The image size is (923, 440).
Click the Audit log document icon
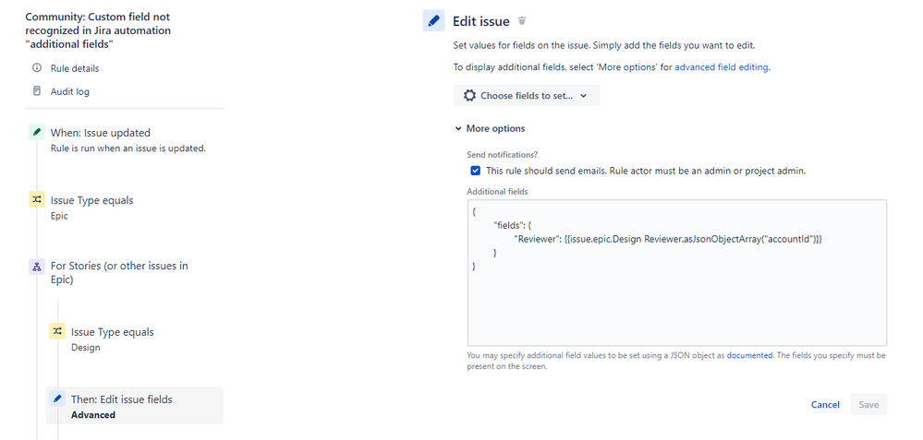point(37,91)
